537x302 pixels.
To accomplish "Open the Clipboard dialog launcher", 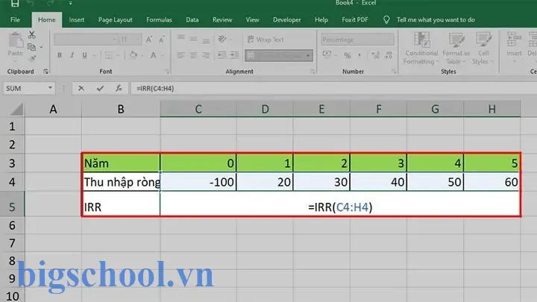I will click(45, 72).
